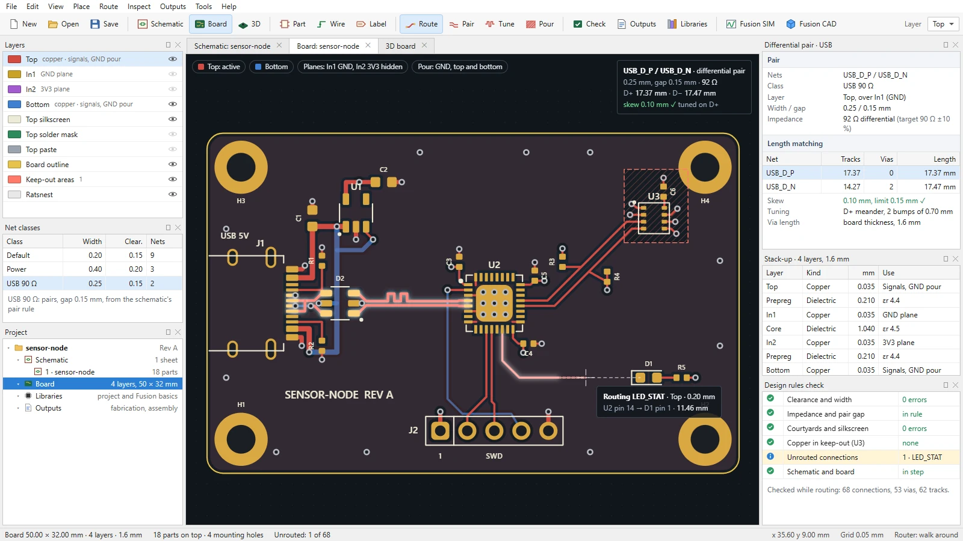
Task: Click the Open folder toolbar icon
Action: coord(53,24)
